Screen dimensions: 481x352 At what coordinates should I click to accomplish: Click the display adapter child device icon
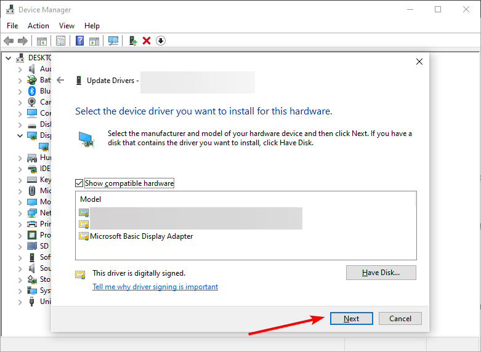coord(44,146)
